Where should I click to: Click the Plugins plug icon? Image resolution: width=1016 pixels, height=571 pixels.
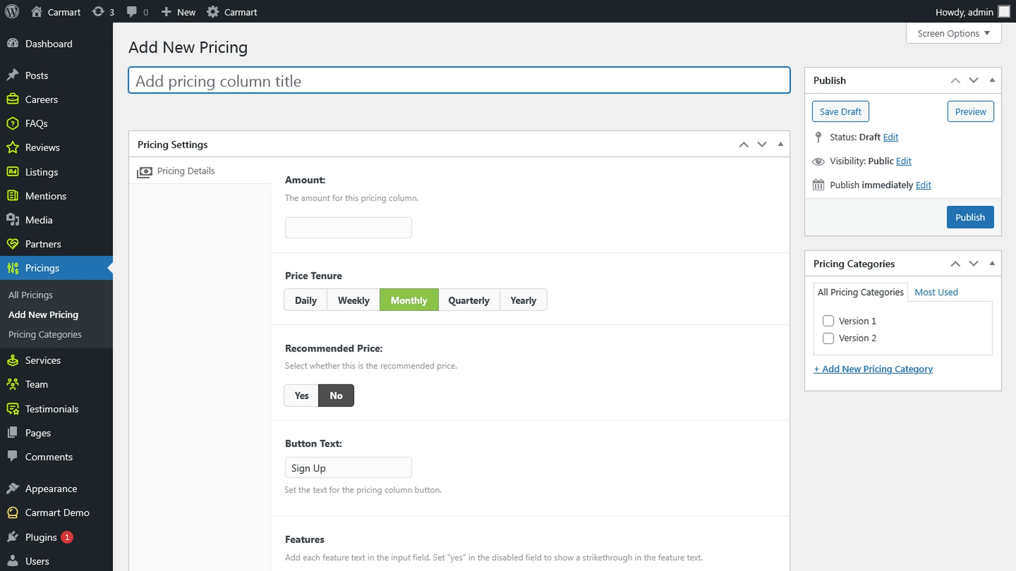[13, 537]
